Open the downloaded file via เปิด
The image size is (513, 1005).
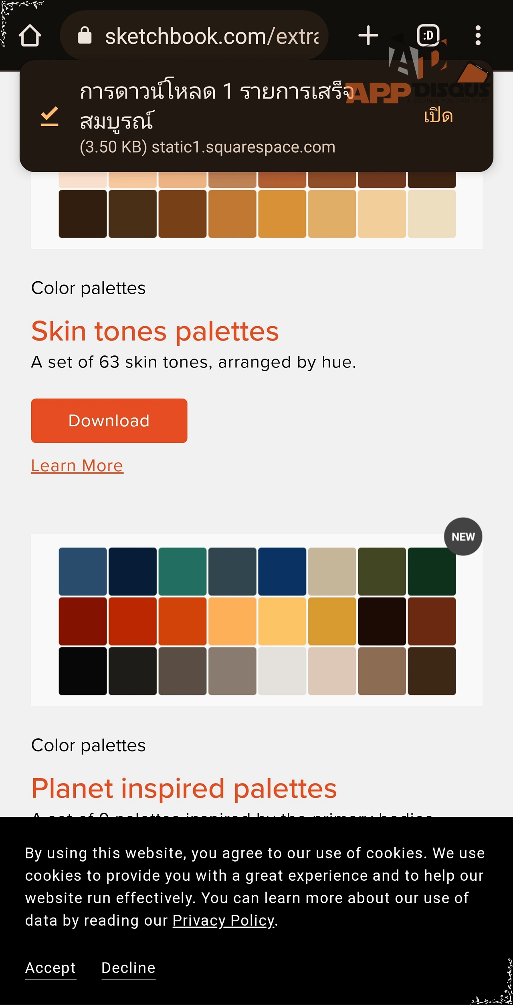(x=438, y=116)
